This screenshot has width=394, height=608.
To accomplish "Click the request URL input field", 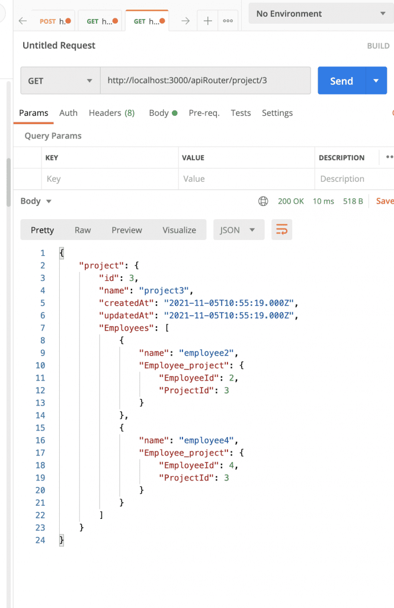I will coord(206,80).
